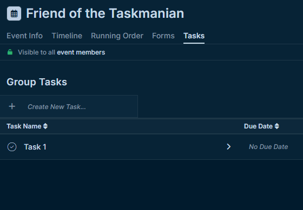This screenshot has height=210, width=303.
Task: Sort tasks by Due Date arrows
Action: point(277,126)
